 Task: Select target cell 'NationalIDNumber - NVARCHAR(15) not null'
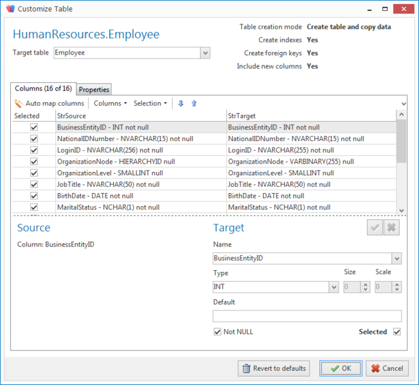[311, 139]
